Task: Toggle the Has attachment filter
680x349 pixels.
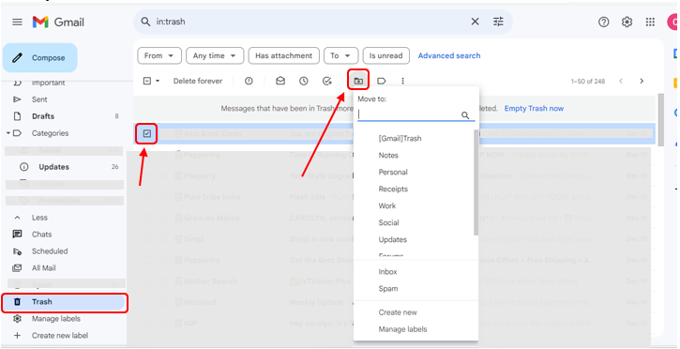Action: (283, 56)
